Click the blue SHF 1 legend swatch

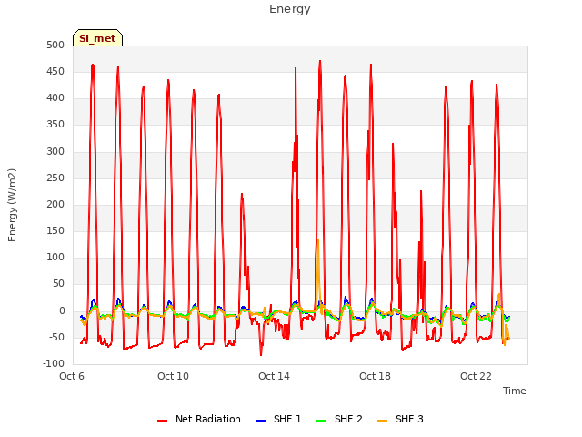(x=261, y=421)
